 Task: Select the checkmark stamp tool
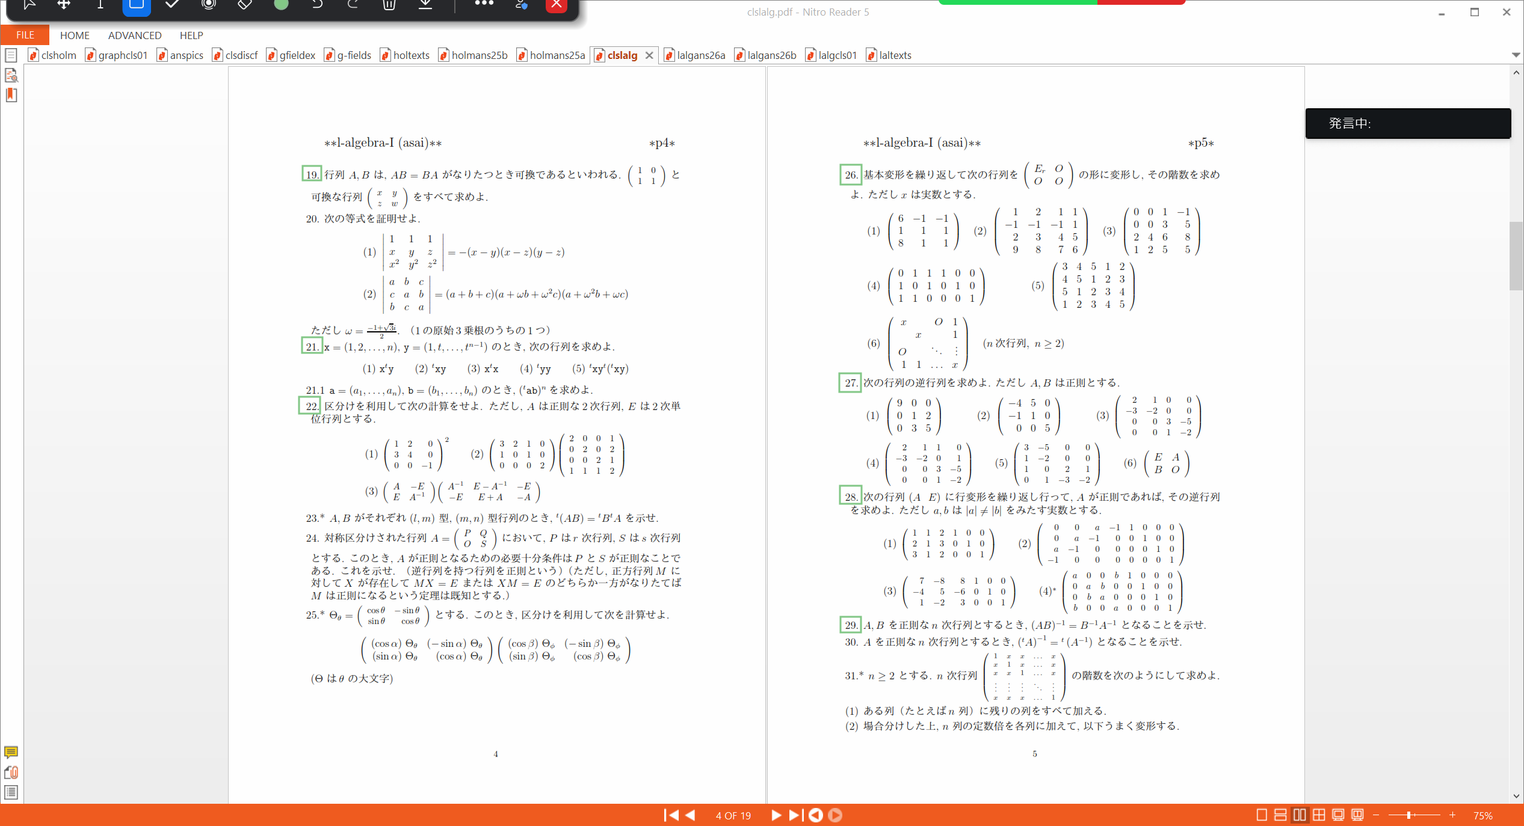(172, 5)
